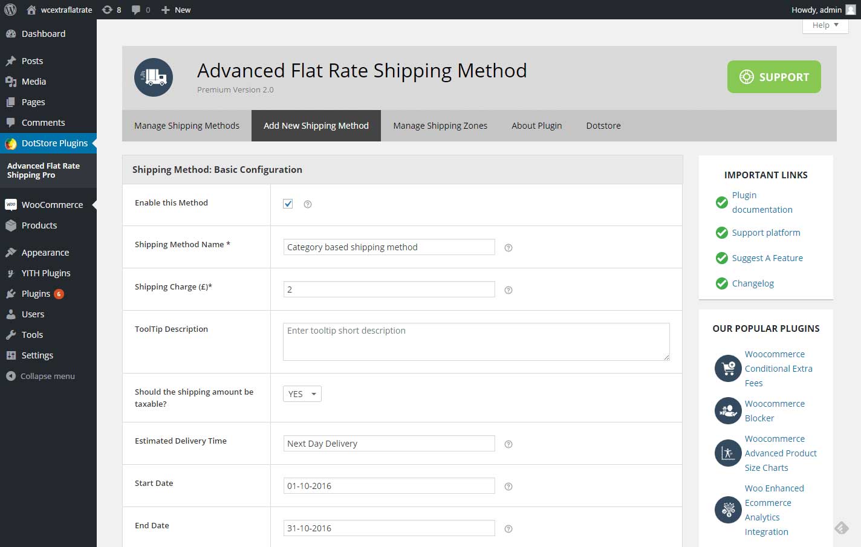Click the WooCommerce woo icon
The width and height of the screenshot is (861, 547).
click(11, 205)
